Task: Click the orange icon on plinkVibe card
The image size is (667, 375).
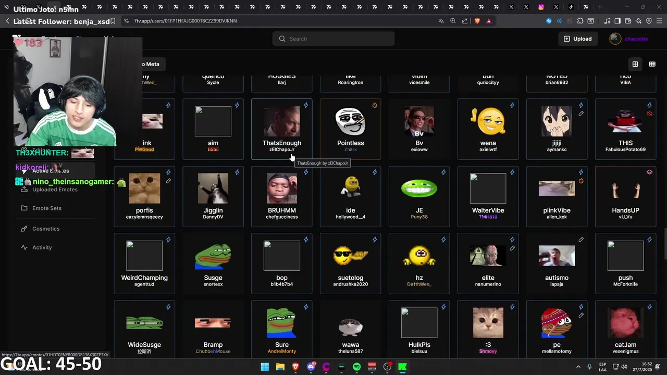Action: click(581, 181)
